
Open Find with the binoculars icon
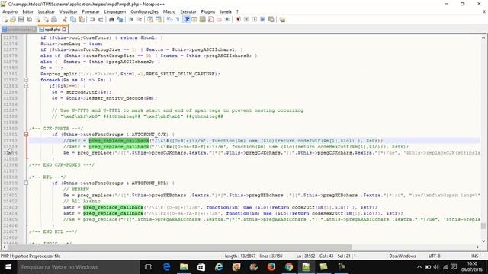tap(111, 20)
